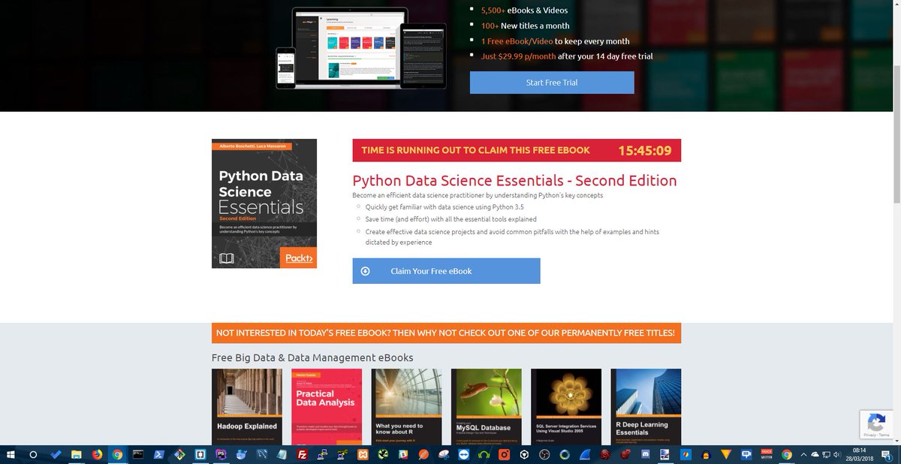Open the MySQL Database book cover
Image resolution: width=901 pixels, height=464 pixels.
click(x=486, y=406)
